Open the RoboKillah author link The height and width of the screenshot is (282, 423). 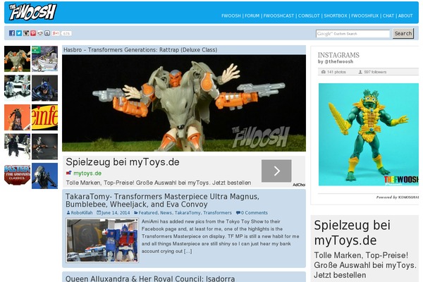click(82, 213)
